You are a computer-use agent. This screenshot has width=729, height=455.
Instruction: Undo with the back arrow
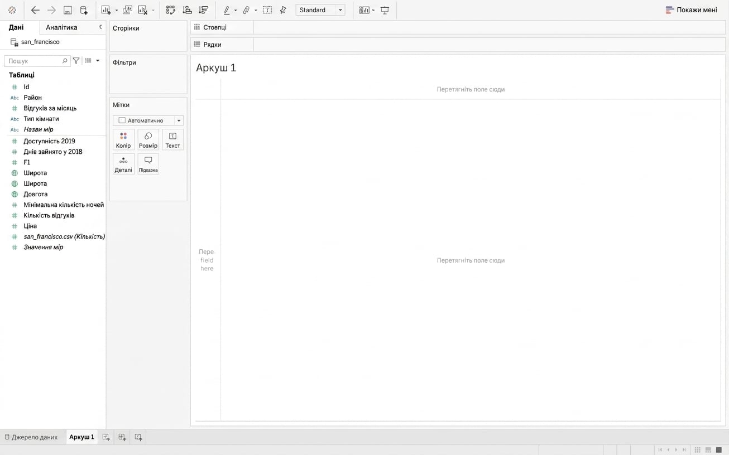35,10
